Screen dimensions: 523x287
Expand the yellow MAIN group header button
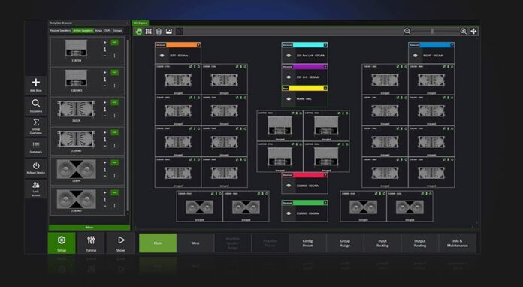click(325, 89)
